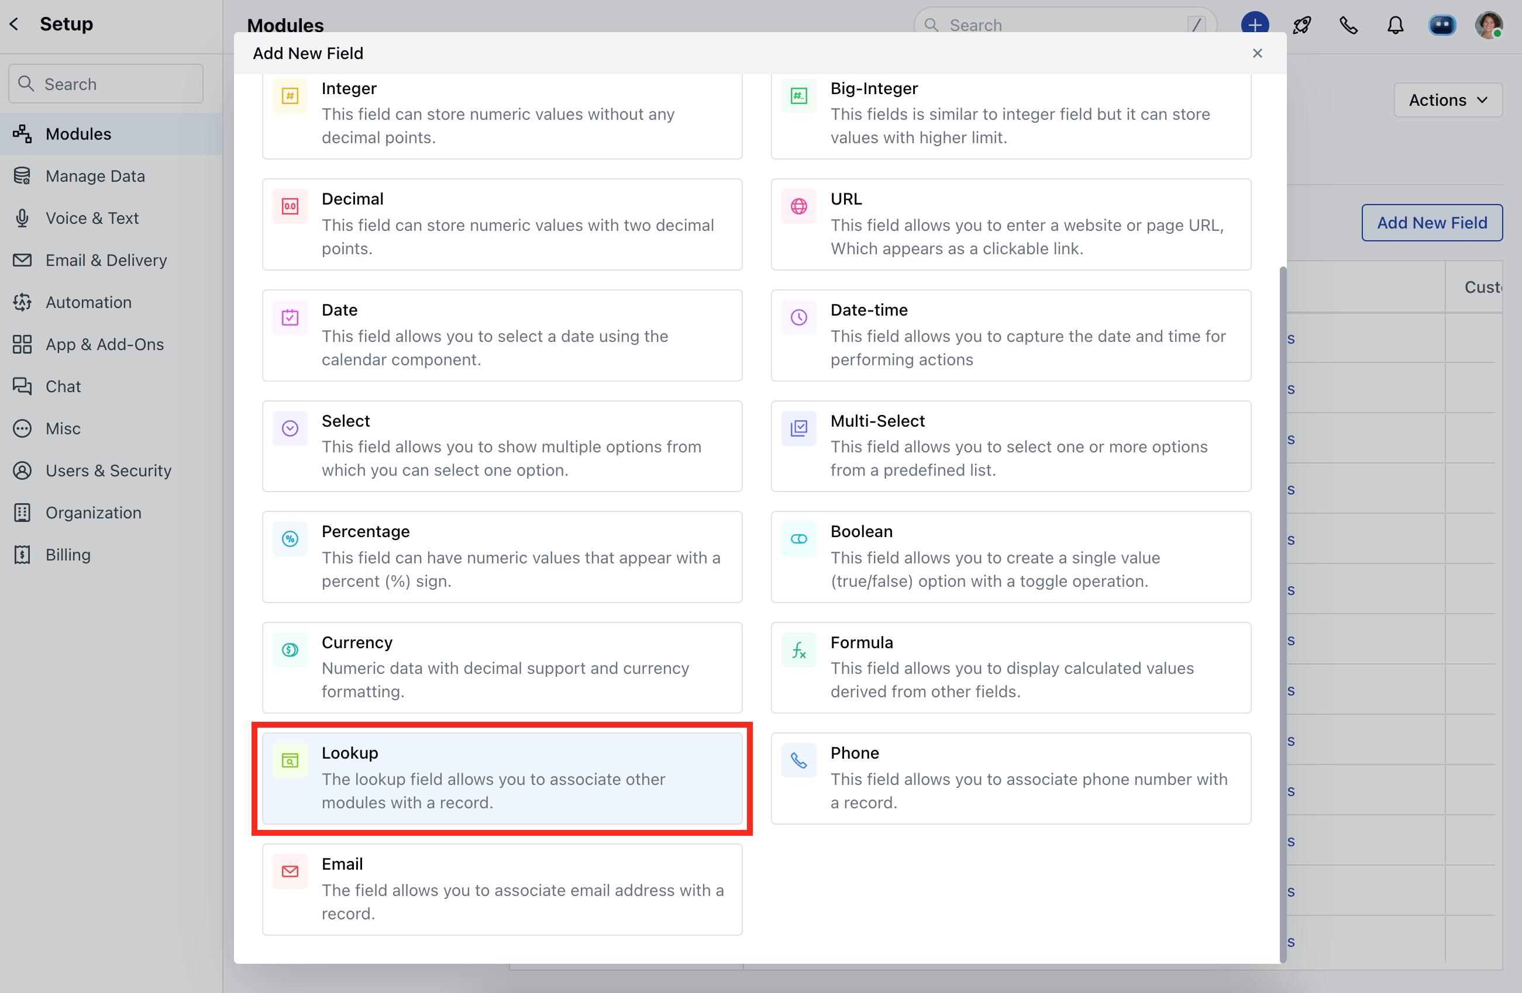The width and height of the screenshot is (1522, 993).
Task: Click the user profile avatar
Action: [1488, 26]
